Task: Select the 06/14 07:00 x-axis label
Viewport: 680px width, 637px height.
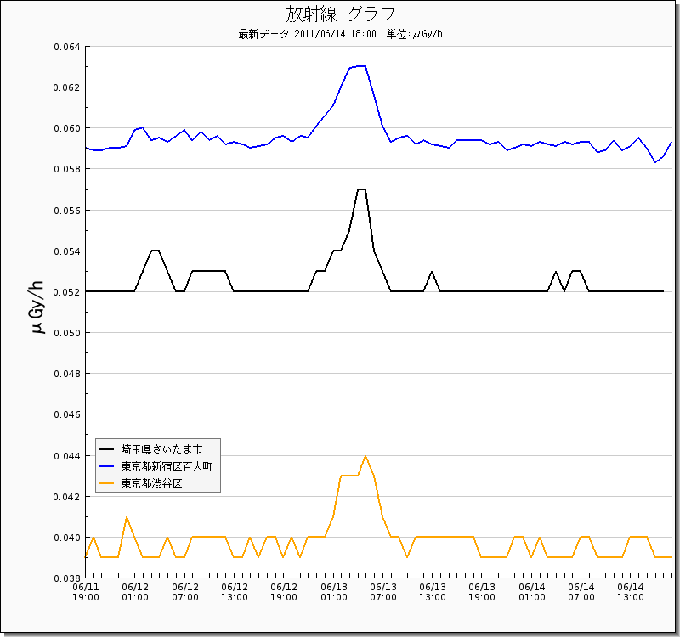Action: point(581,592)
